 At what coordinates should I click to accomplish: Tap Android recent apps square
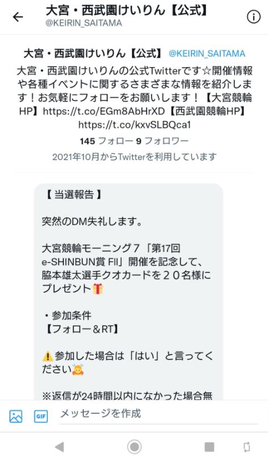pos(209,447)
